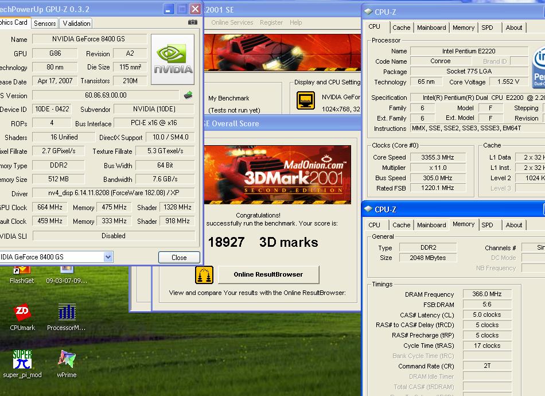Select the wPrime desktop icon

point(67,364)
